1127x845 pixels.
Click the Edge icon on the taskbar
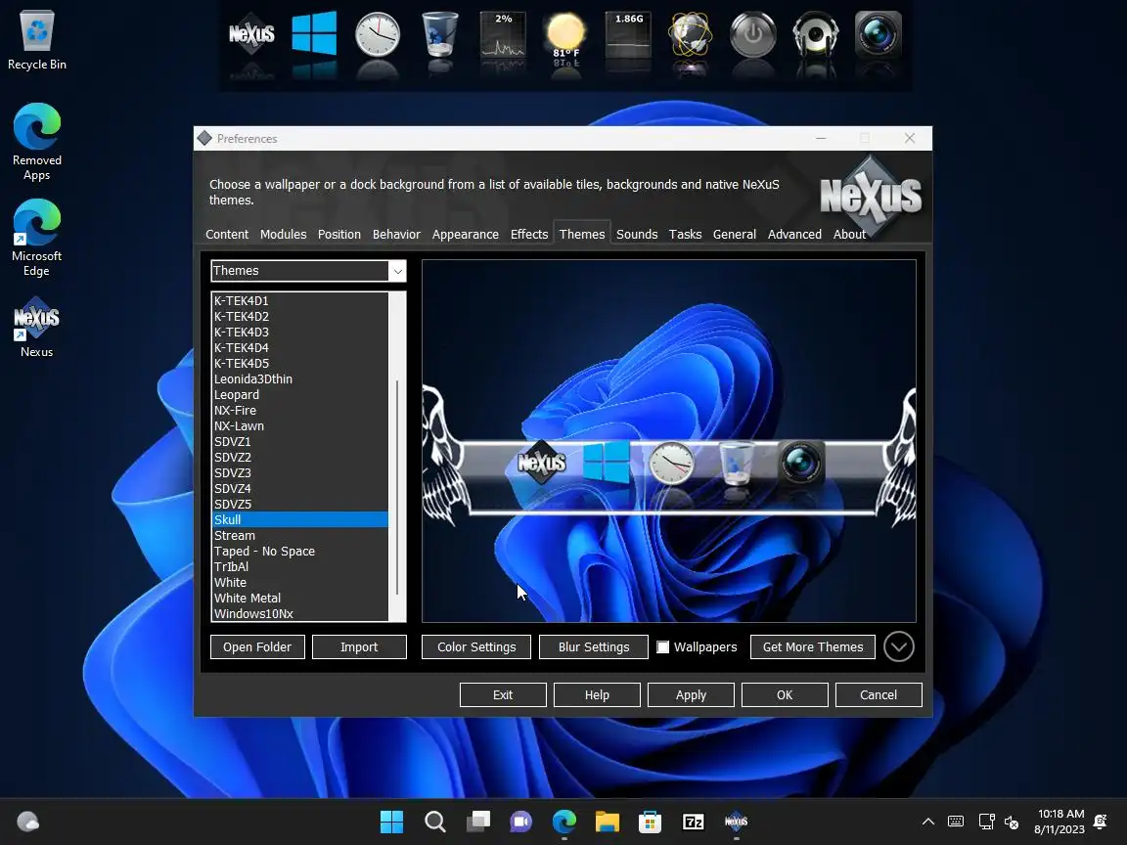564,822
